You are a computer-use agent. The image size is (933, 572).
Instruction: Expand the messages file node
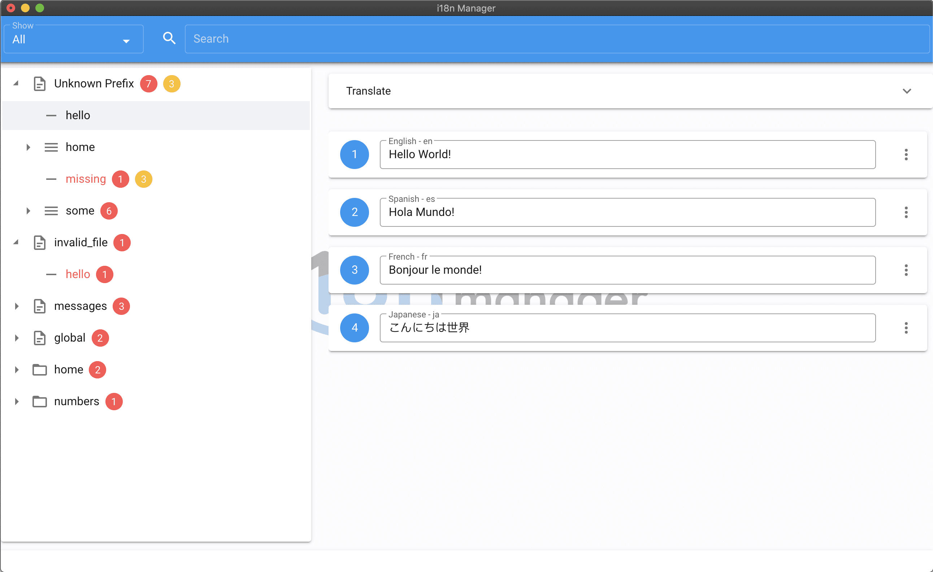pos(17,306)
